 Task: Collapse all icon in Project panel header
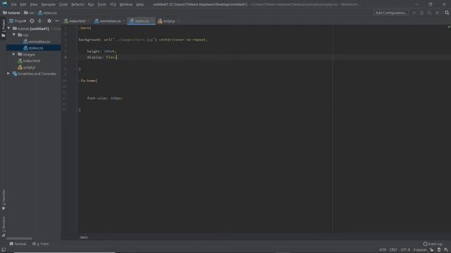point(39,21)
